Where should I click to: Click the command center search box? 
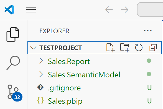tap(150, 9)
